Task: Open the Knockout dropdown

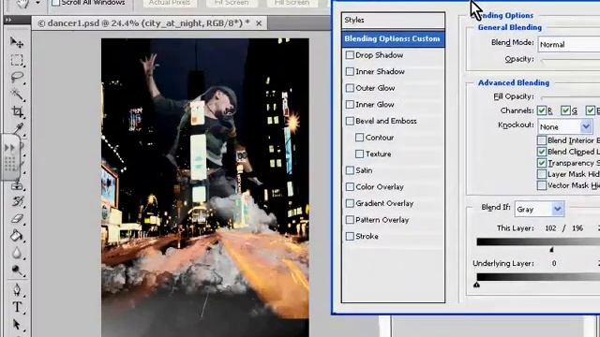Action: (564, 126)
